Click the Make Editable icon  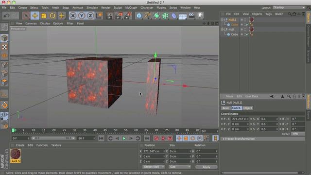pos(4,27)
